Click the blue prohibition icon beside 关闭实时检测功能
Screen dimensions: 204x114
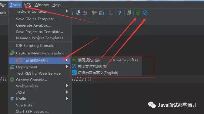(x=74, y=66)
